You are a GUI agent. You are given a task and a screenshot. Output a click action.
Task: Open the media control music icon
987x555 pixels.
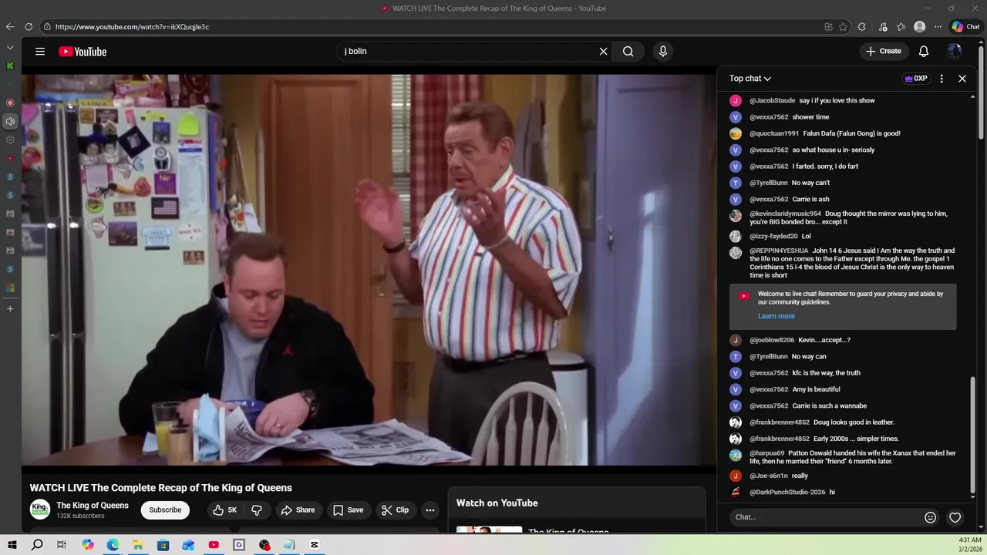click(x=883, y=27)
